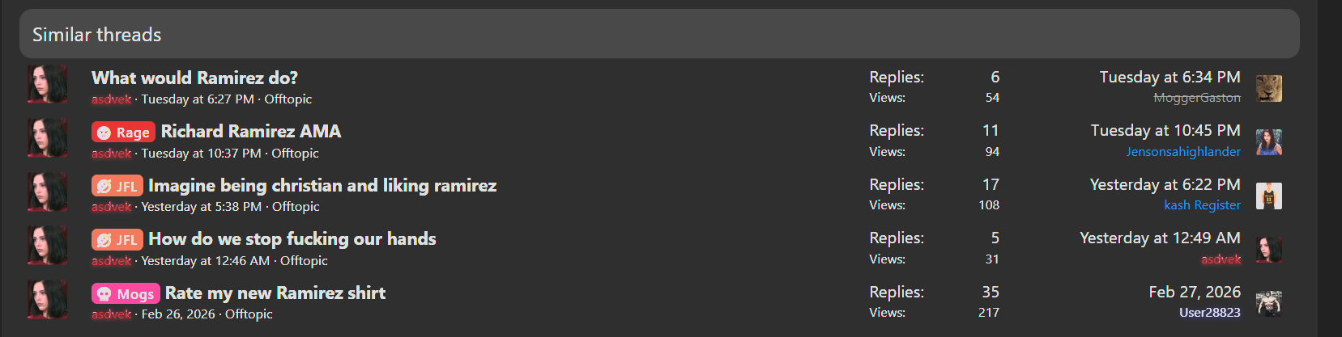Visit kash Register's profile link

[1202, 205]
